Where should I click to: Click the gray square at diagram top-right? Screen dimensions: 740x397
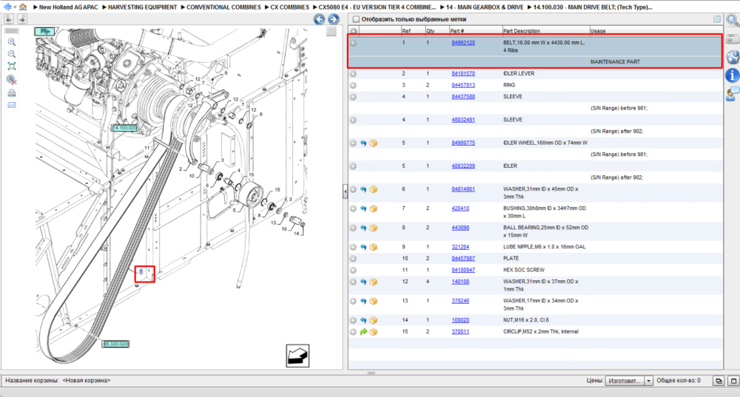pos(332,32)
